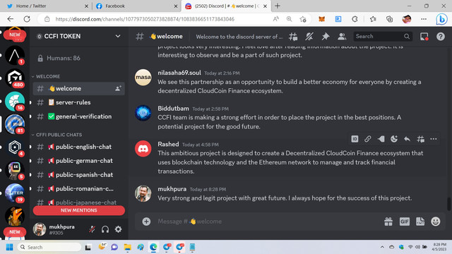Open nilasaha69.soul username profile

coord(179,73)
